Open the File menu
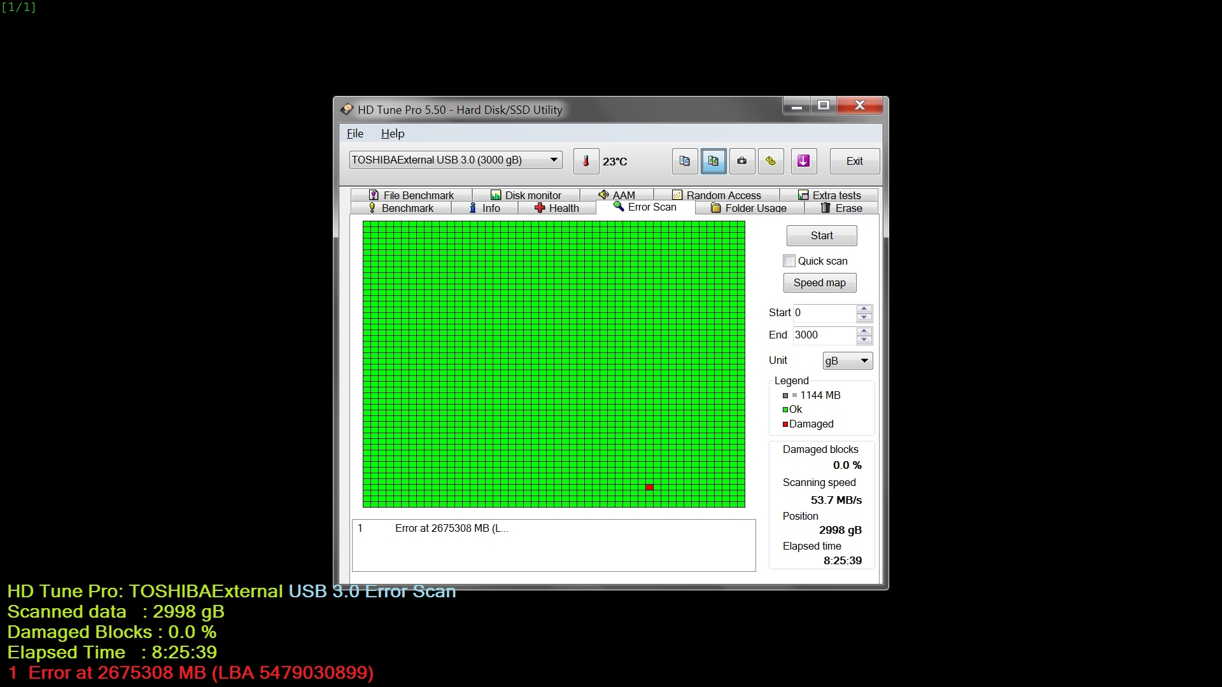1222x687 pixels. point(355,134)
